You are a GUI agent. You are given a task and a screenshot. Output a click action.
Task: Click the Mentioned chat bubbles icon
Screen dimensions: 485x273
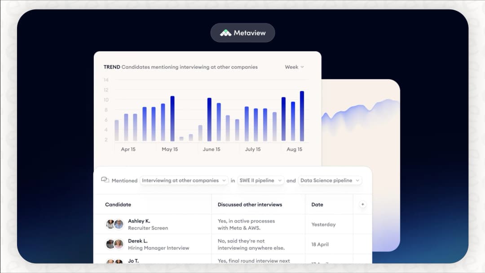pos(105,180)
